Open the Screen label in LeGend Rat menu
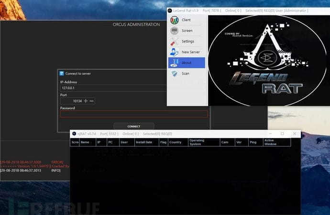This screenshot has height=215, width=330. [187, 31]
